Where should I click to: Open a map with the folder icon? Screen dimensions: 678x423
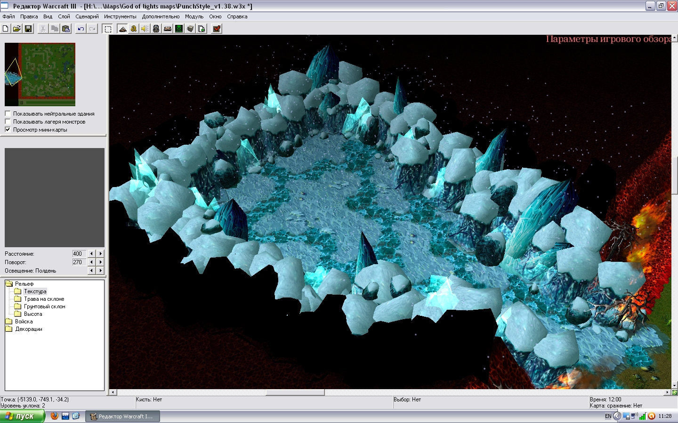[x=17, y=29]
